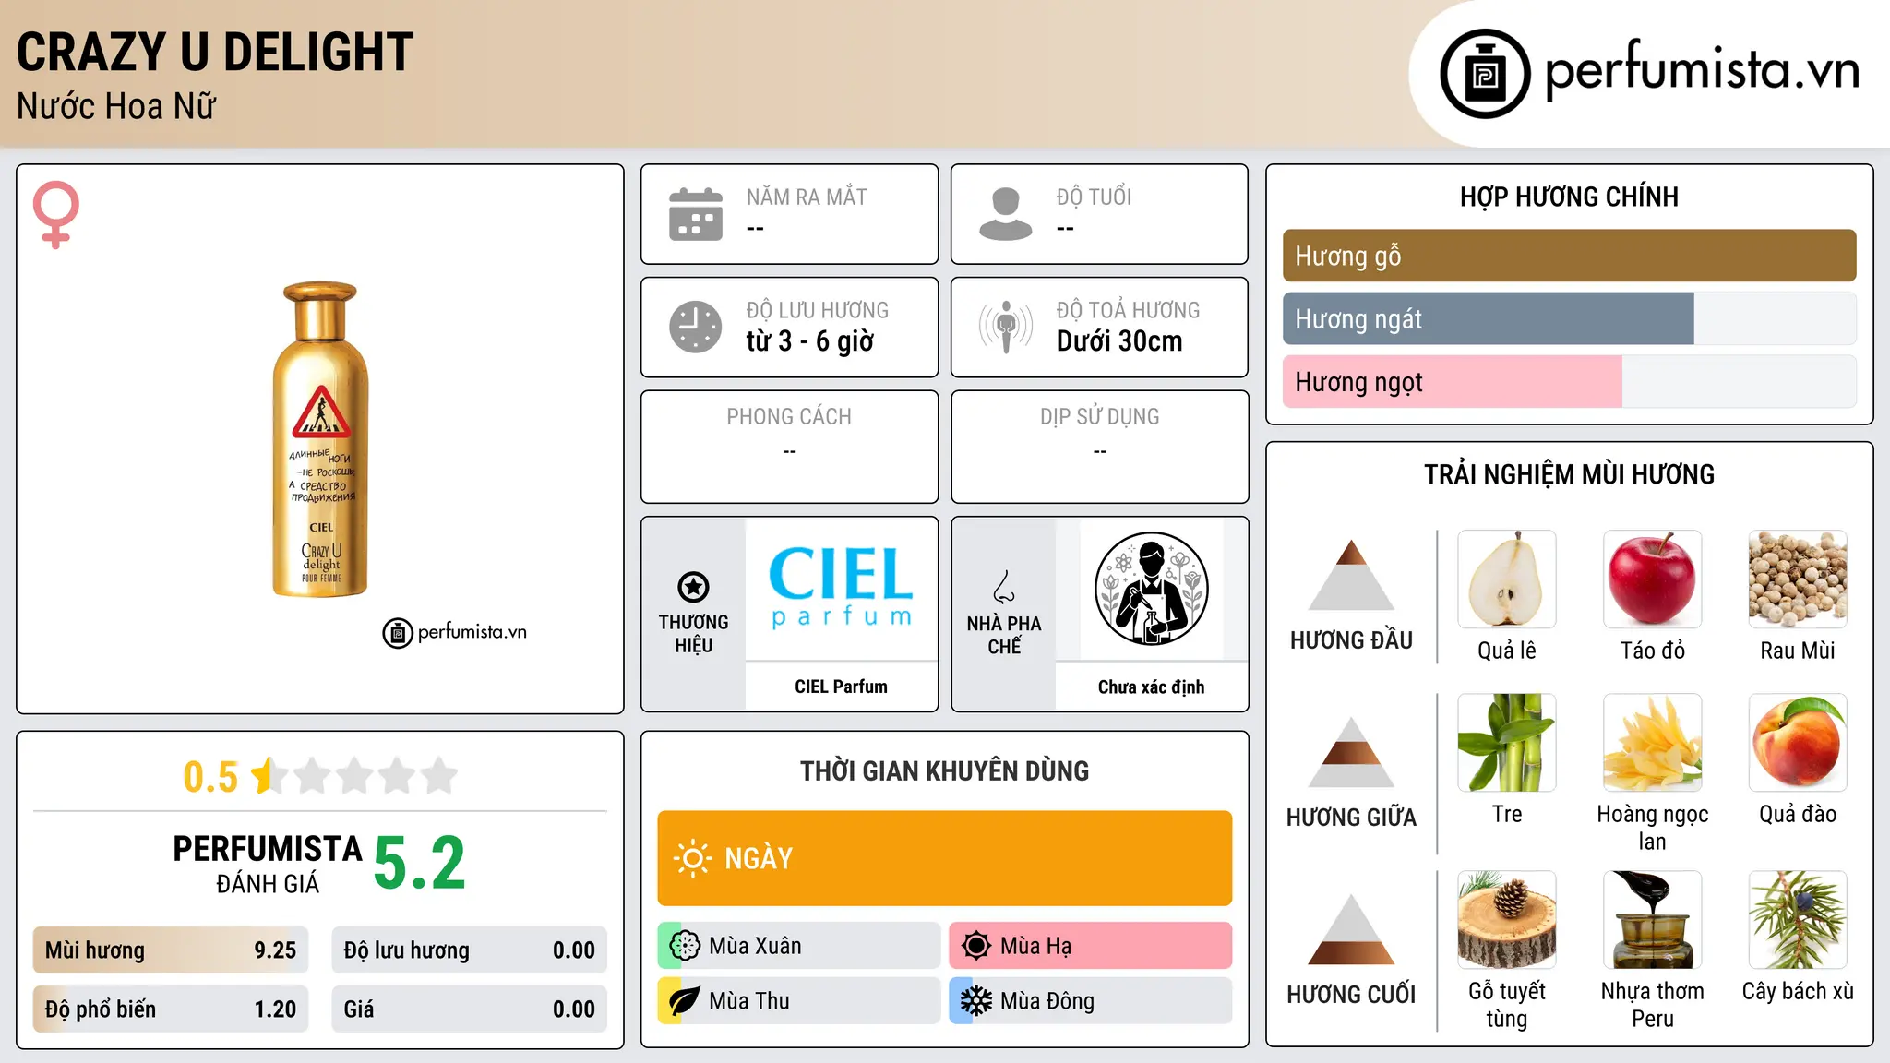The image size is (1890, 1063).
Task: Click the Mùa Hạ season bar
Action: (1091, 946)
